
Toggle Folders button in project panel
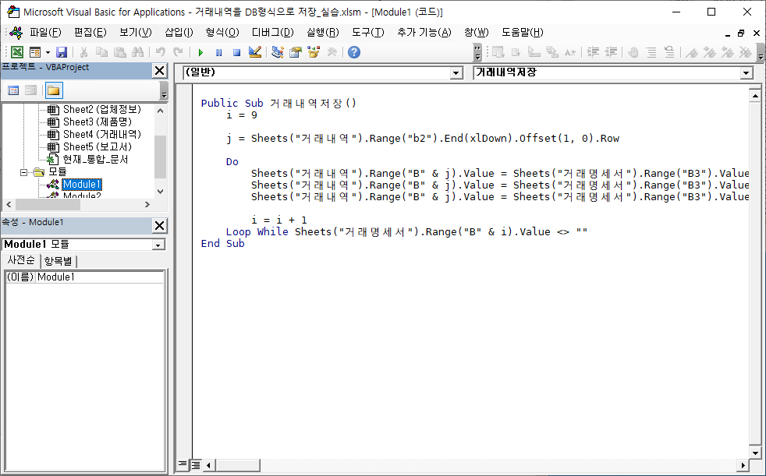tap(53, 90)
